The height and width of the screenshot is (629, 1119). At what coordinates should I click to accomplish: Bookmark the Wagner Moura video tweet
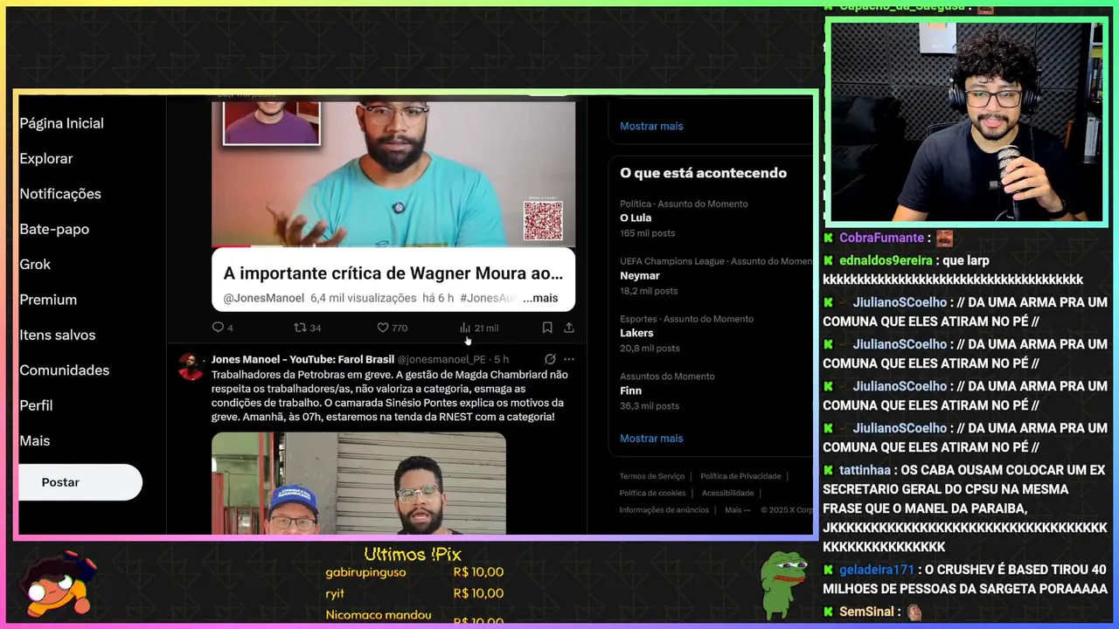pyautogui.click(x=547, y=328)
